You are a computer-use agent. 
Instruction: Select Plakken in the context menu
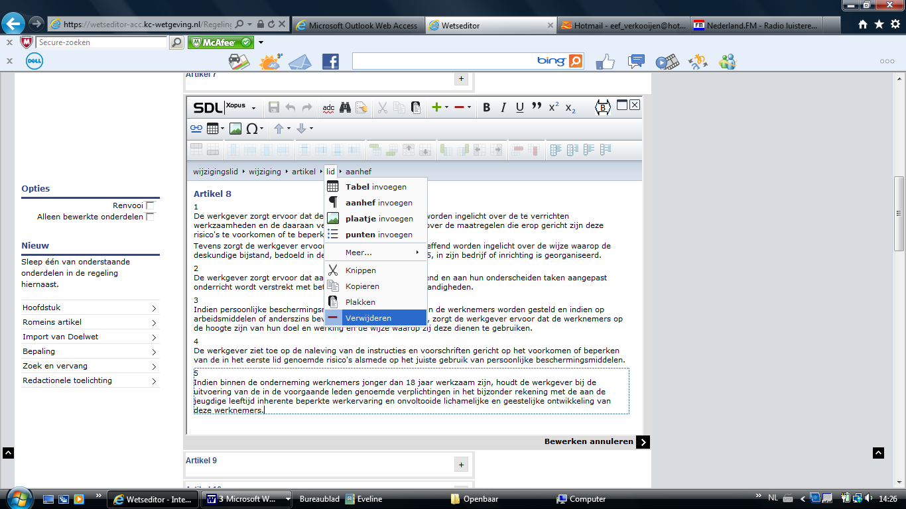click(375, 302)
